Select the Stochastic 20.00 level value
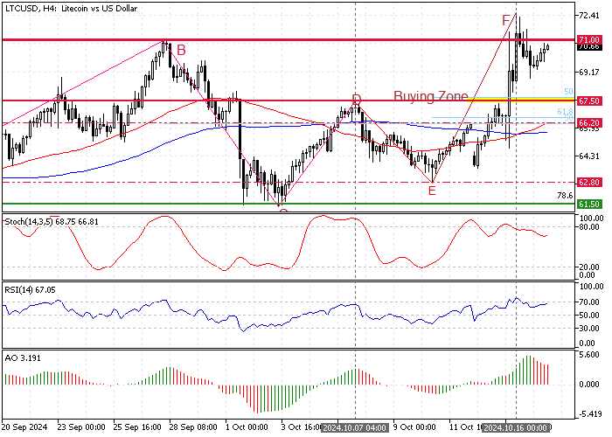Image resolution: width=612 pixels, height=437 pixels. [590, 267]
